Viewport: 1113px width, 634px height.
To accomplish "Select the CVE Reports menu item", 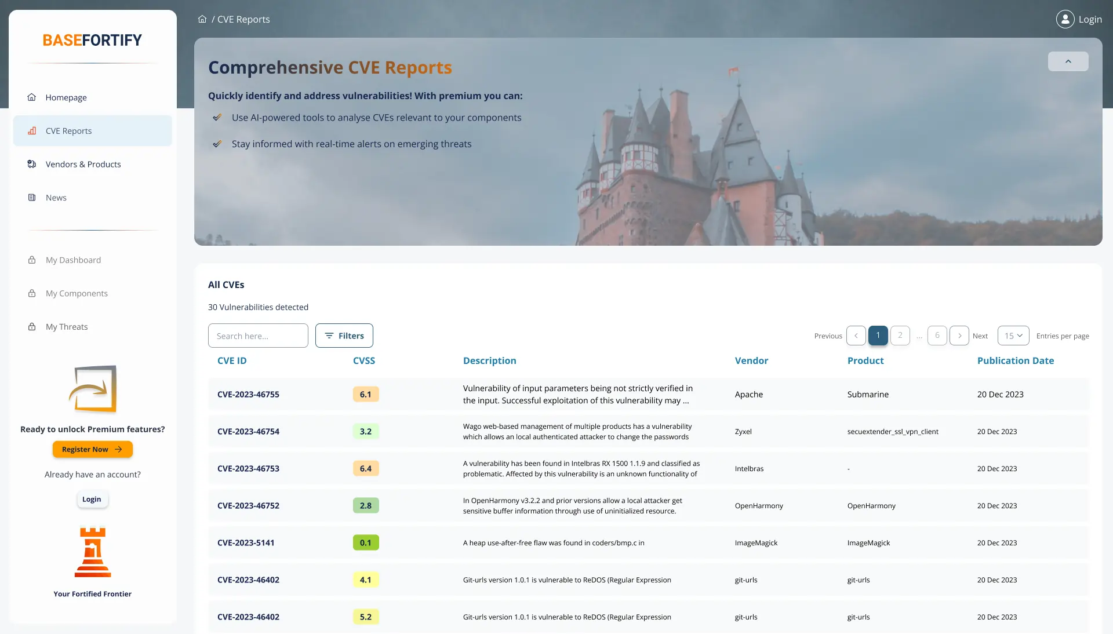I will coord(93,130).
